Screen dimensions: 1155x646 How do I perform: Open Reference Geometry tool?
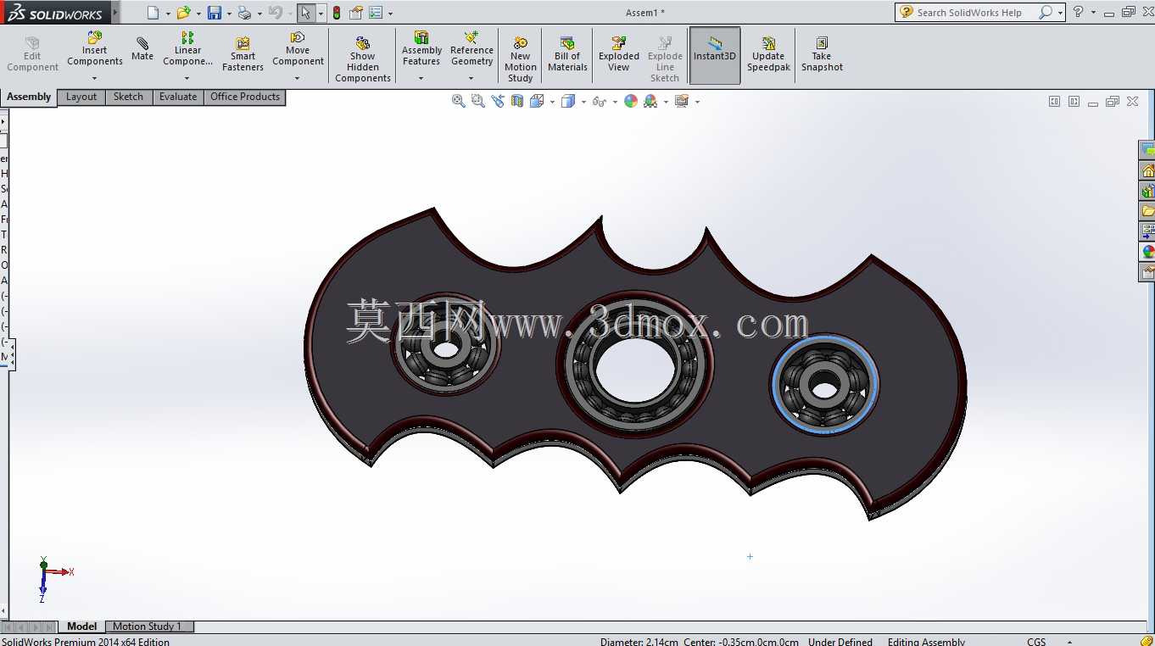pos(471,48)
